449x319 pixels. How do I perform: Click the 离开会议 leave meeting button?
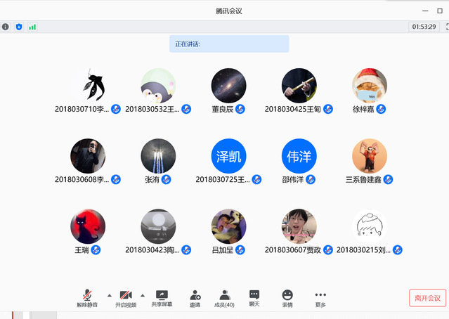pos(427,298)
